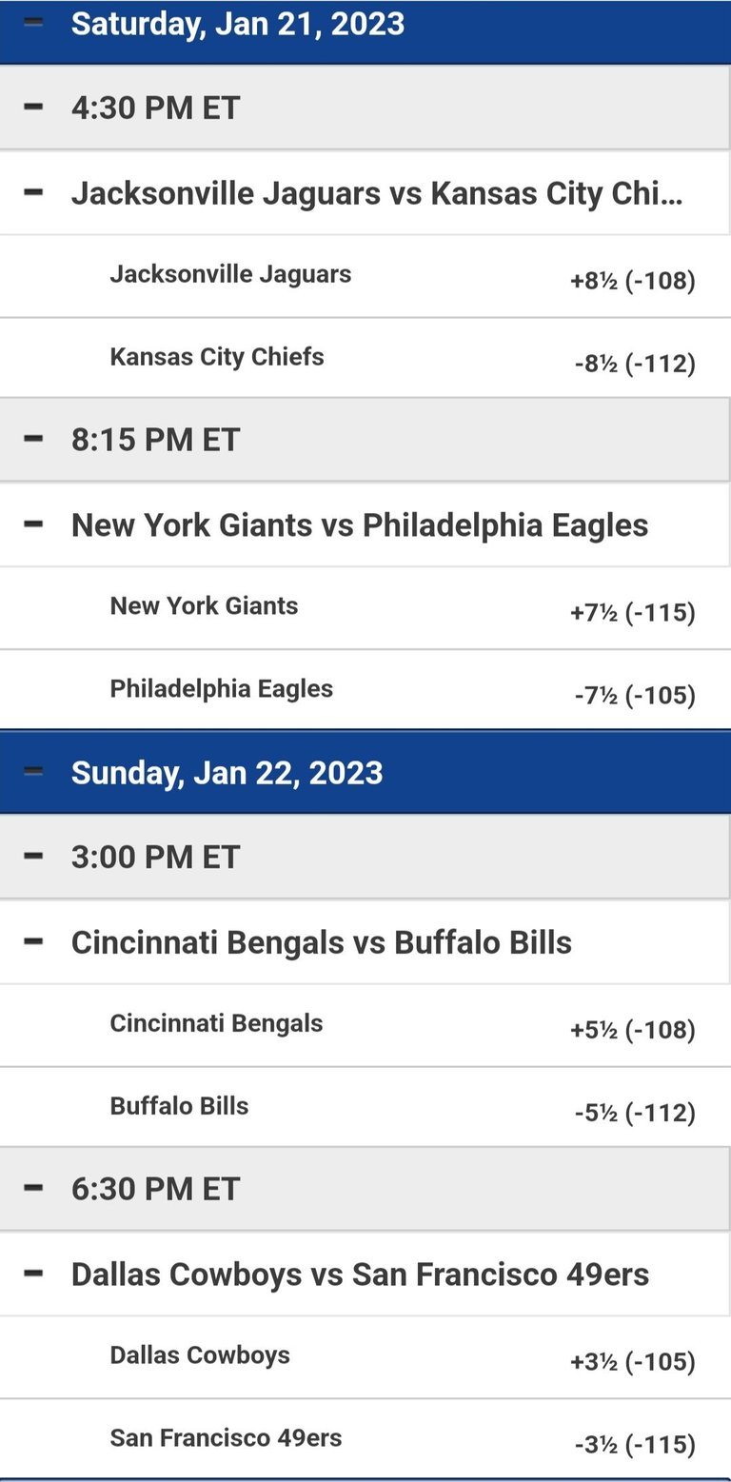
Task: Bet San Francisco 49ers -3½ (-115)
Action: (635, 1445)
